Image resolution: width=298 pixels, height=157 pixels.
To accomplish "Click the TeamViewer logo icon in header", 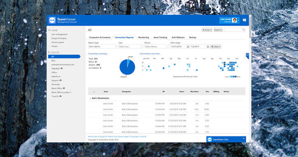I will [52, 20].
